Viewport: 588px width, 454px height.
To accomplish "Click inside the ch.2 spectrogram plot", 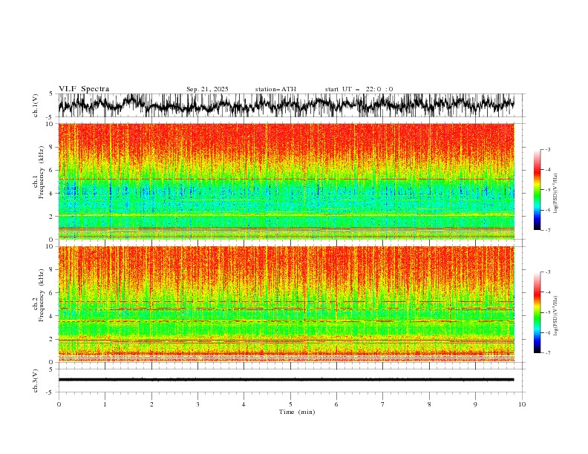I will pyautogui.click(x=286, y=304).
